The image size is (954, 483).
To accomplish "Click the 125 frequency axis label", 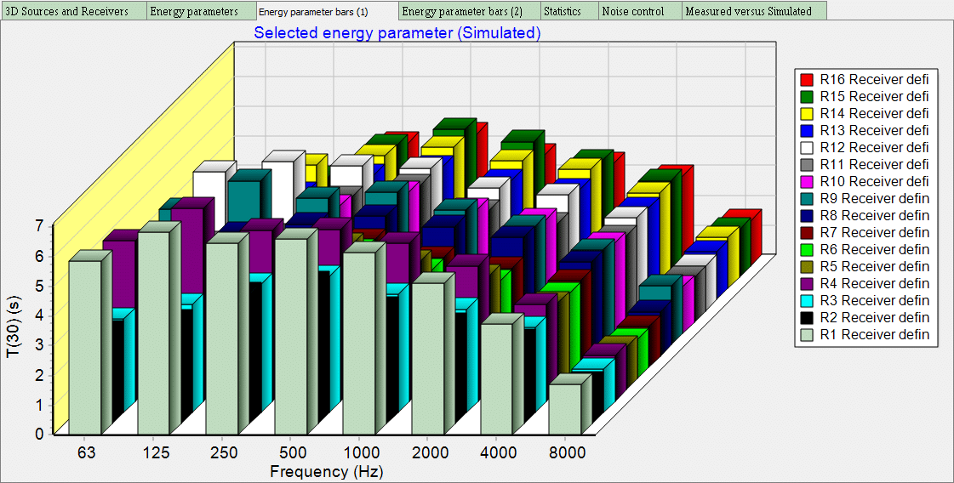I will [157, 453].
